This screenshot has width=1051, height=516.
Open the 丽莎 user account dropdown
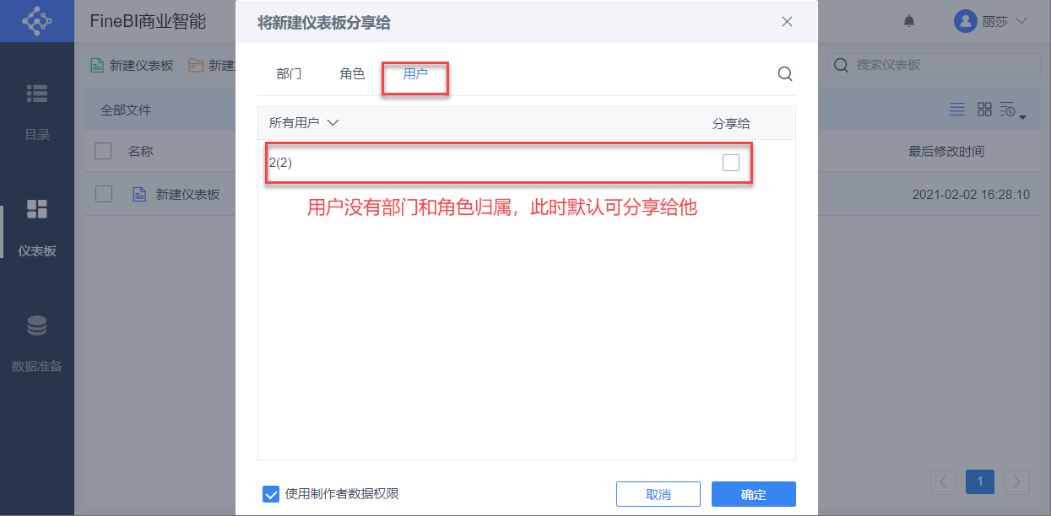point(990,21)
